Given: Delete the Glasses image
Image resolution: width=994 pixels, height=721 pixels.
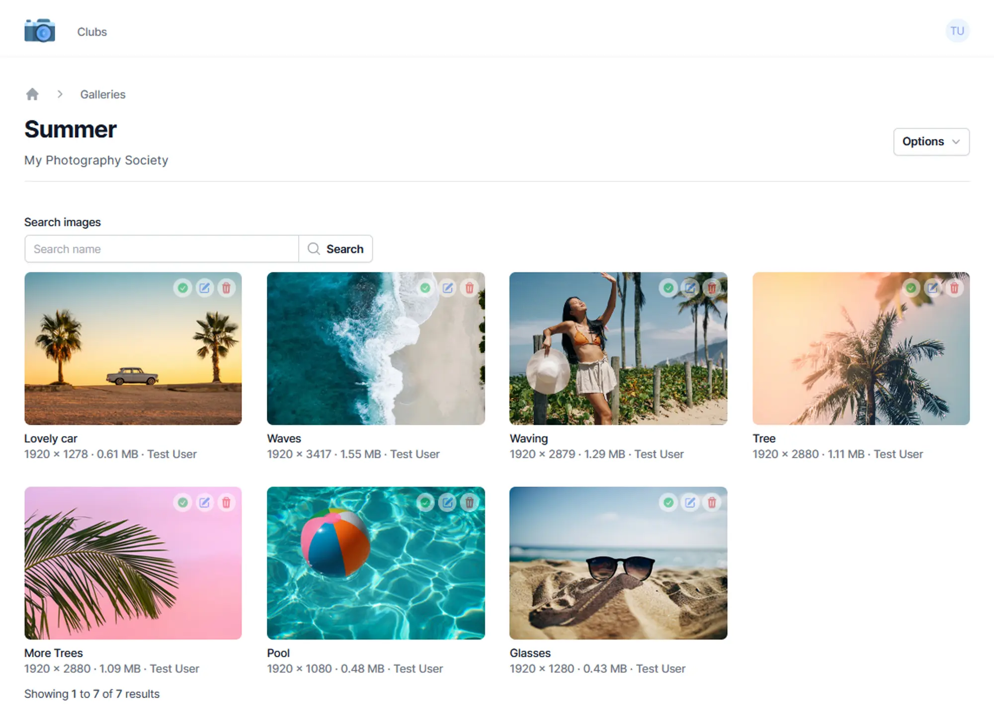Looking at the screenshot, I should [x=712, y=502].
